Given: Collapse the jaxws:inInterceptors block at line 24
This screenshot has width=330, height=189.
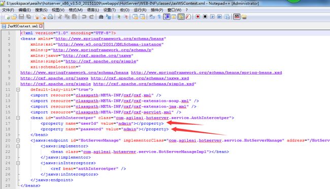Looking at the screenshot, I should (18, 163).
